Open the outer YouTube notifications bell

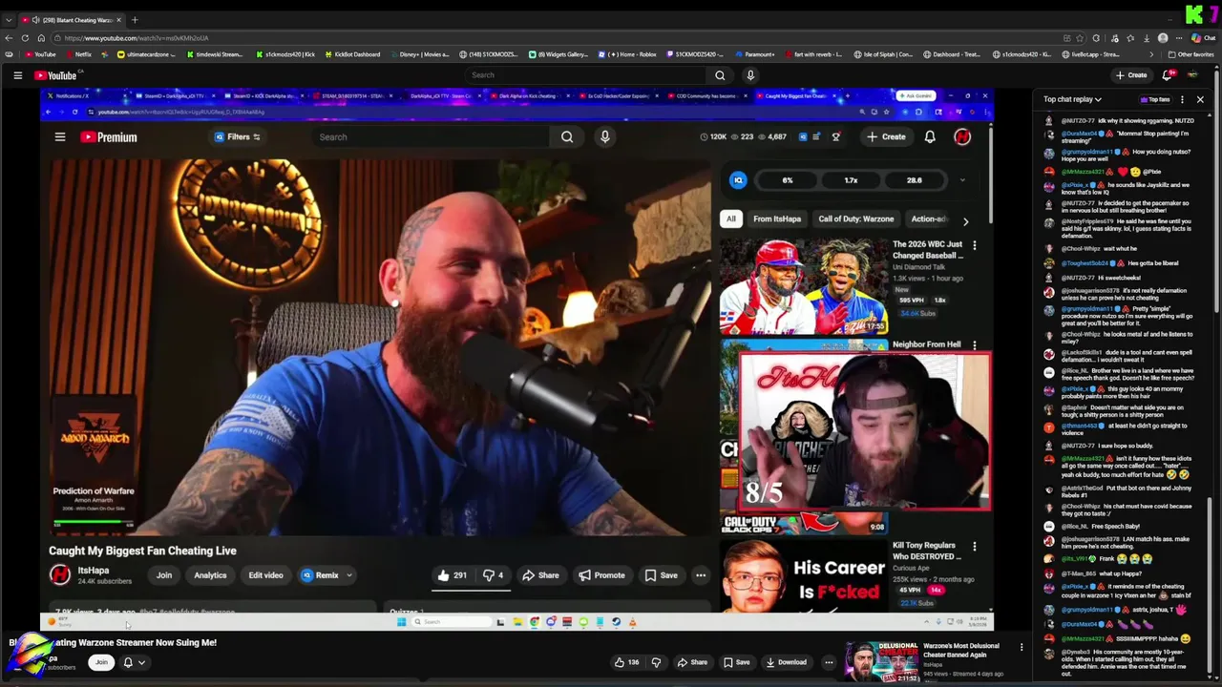tap(1166, 75)
